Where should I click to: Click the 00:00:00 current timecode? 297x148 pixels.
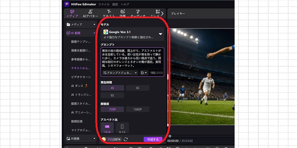pyautogui.click(x=173, y=141)
